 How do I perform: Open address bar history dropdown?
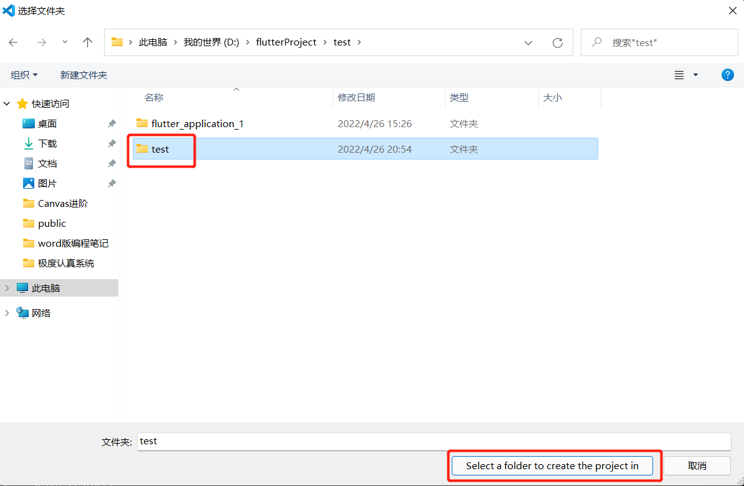528,43
